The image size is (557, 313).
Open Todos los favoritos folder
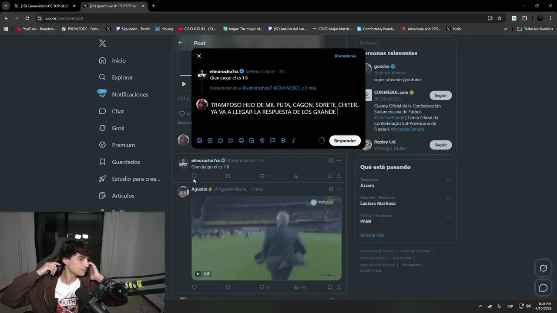(535, 29)
